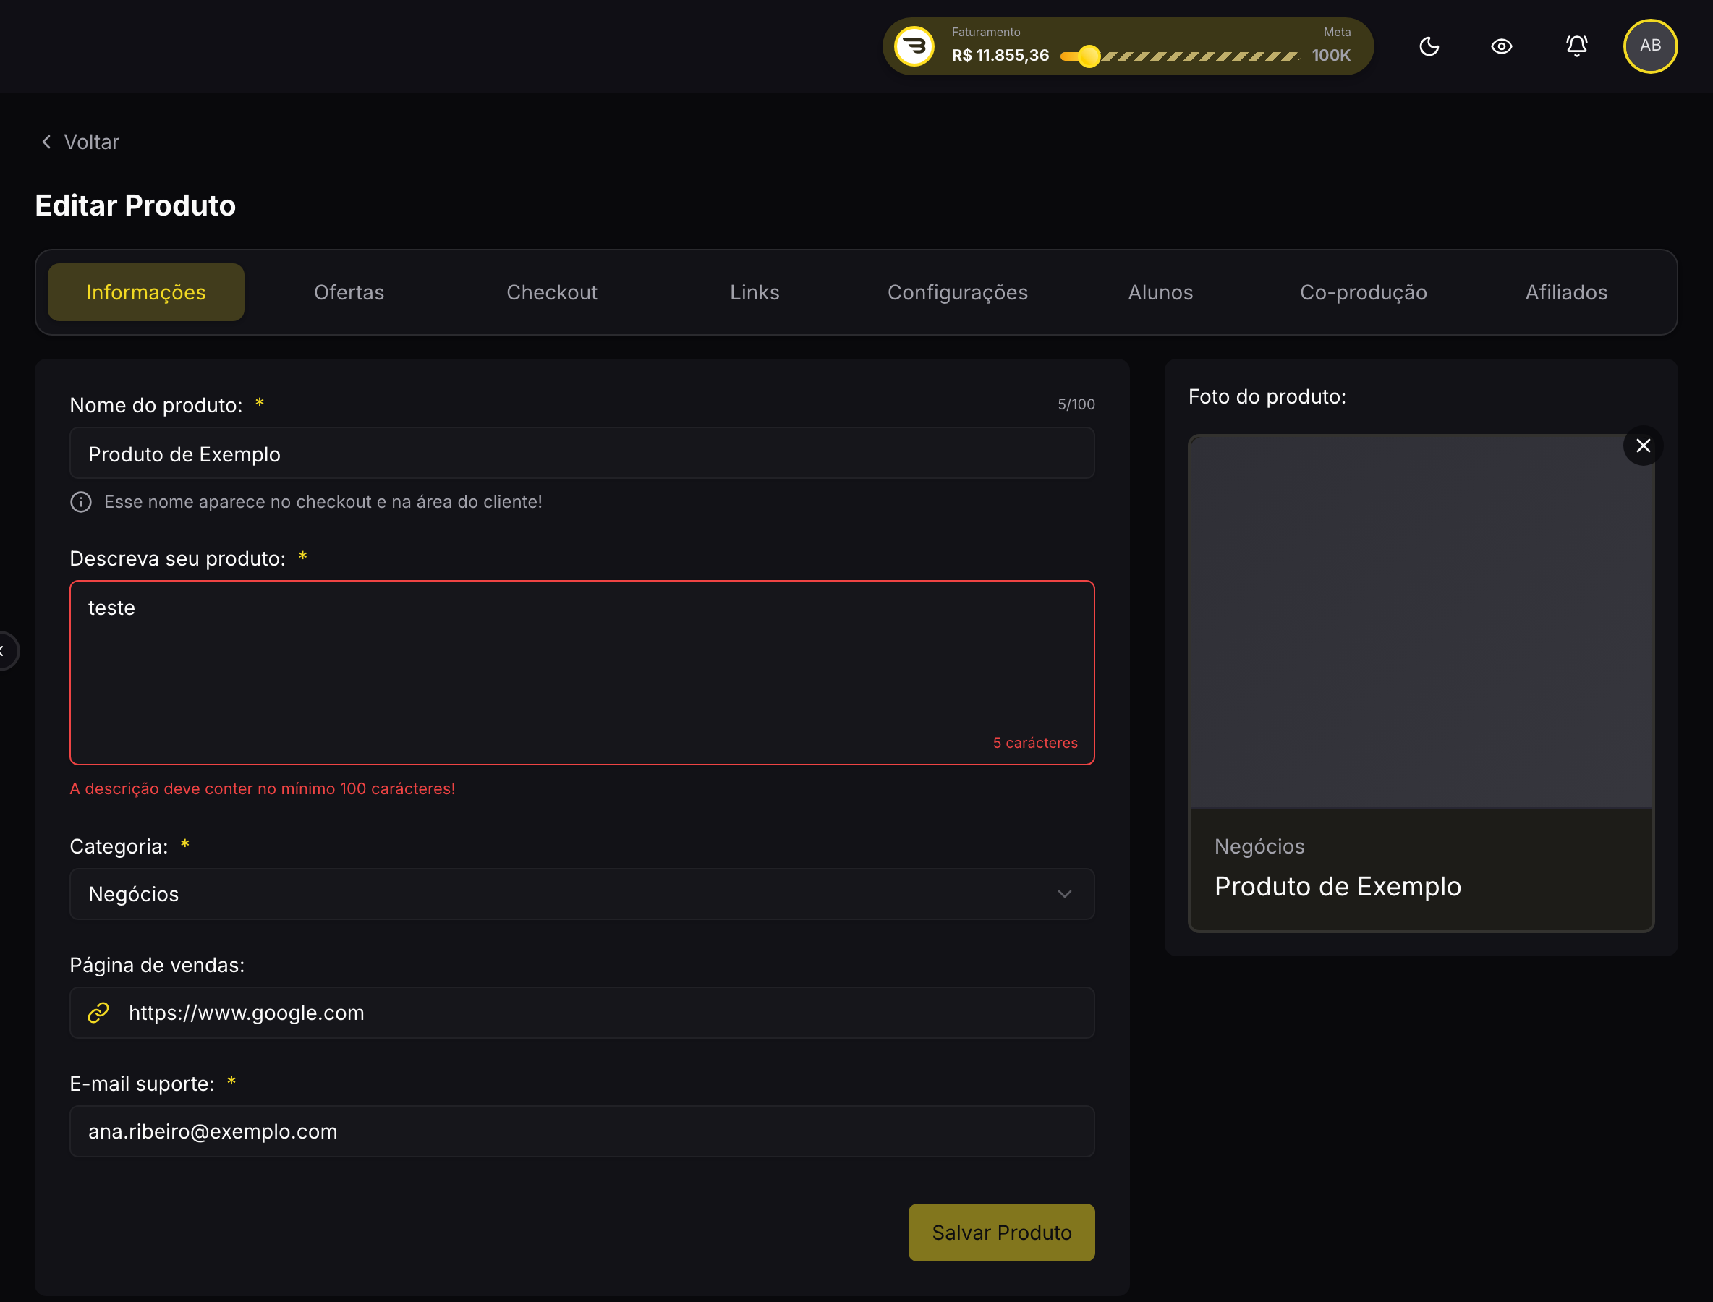Viewport: 1713px width, 1302px height.
Task: Toggle dark mode with the moon icon
Action: pos(1429,46)
